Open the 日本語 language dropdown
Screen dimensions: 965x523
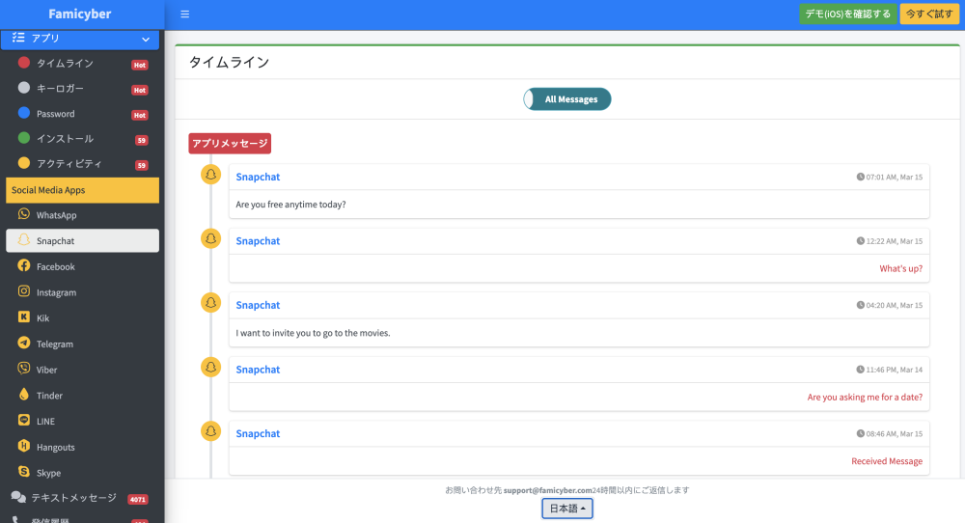tap(566, 509)
